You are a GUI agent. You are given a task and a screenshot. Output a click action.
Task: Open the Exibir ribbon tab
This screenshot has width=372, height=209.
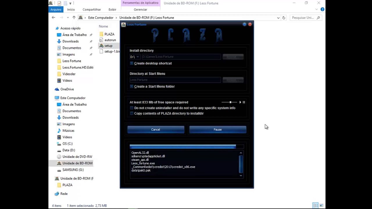(112, 10)
